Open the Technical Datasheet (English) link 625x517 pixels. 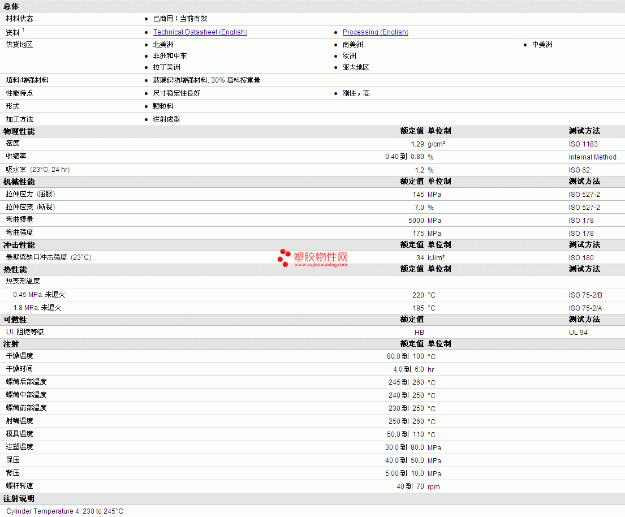coord(200,32)
